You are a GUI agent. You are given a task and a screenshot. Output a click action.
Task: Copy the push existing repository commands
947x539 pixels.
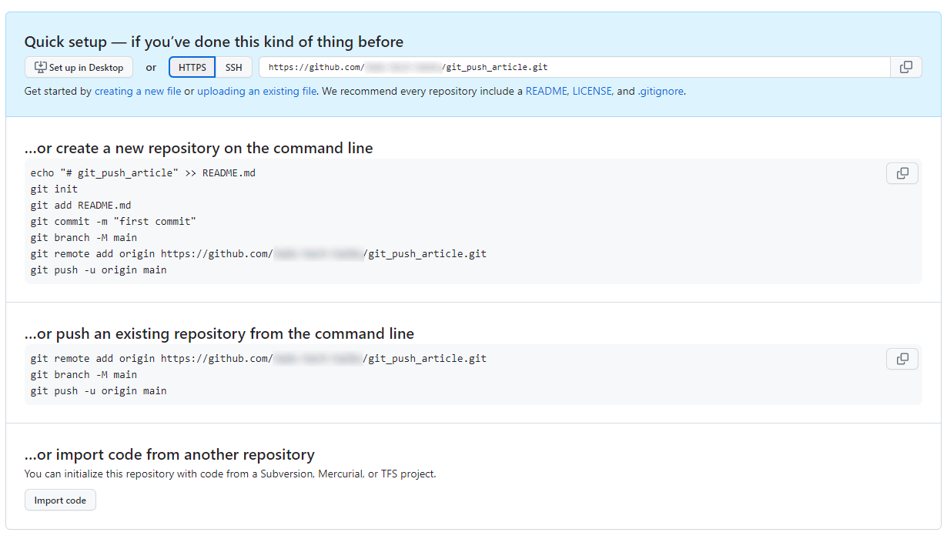[902, 358]
